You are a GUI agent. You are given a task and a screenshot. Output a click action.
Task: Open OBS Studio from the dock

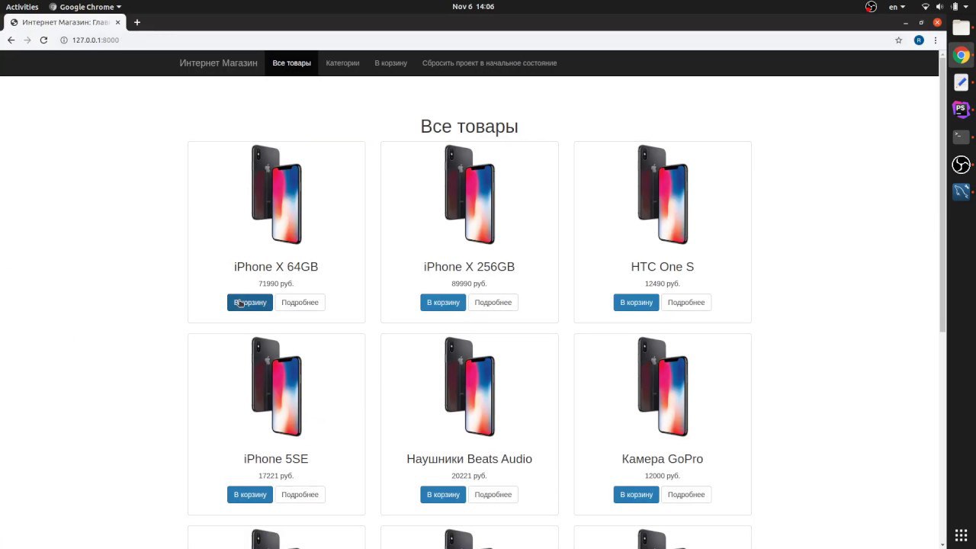pyautogui.click(x=961, y=165)
